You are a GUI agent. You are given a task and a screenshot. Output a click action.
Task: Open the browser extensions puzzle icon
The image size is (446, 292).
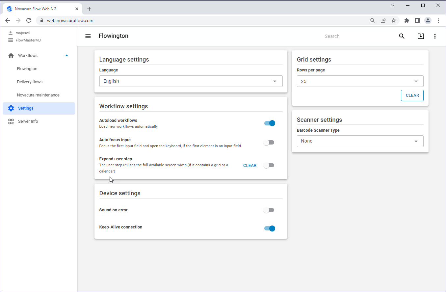tap(407, 20)
